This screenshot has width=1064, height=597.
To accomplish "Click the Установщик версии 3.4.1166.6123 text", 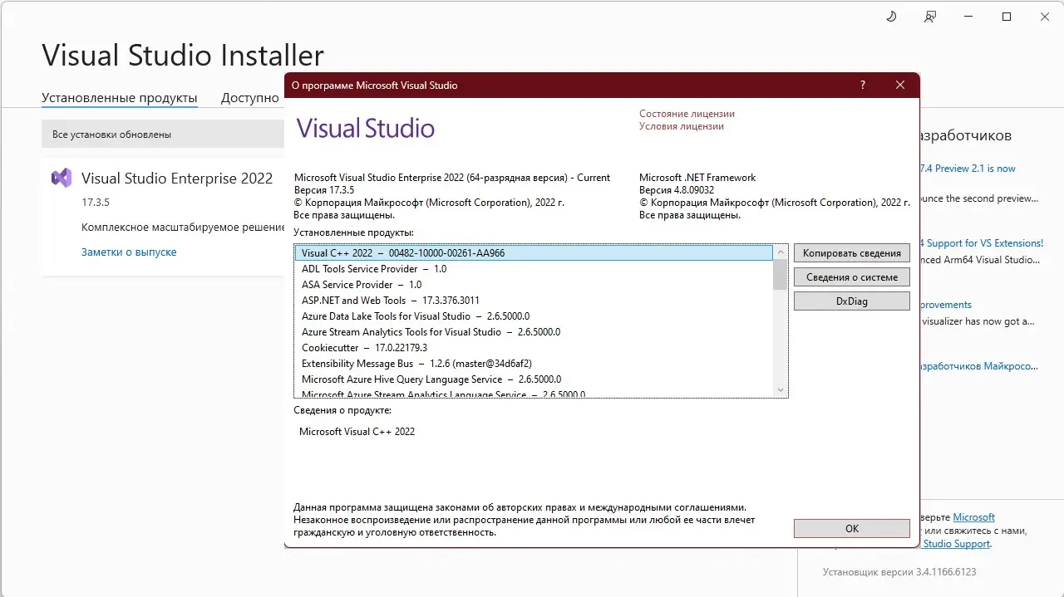I will 899,572.
